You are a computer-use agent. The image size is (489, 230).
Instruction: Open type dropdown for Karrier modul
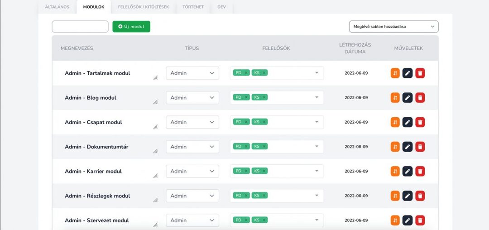coord(192,171)
